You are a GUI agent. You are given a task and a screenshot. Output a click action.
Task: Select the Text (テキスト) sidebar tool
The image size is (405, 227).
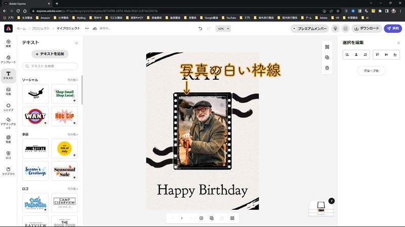tap(8, 75)
